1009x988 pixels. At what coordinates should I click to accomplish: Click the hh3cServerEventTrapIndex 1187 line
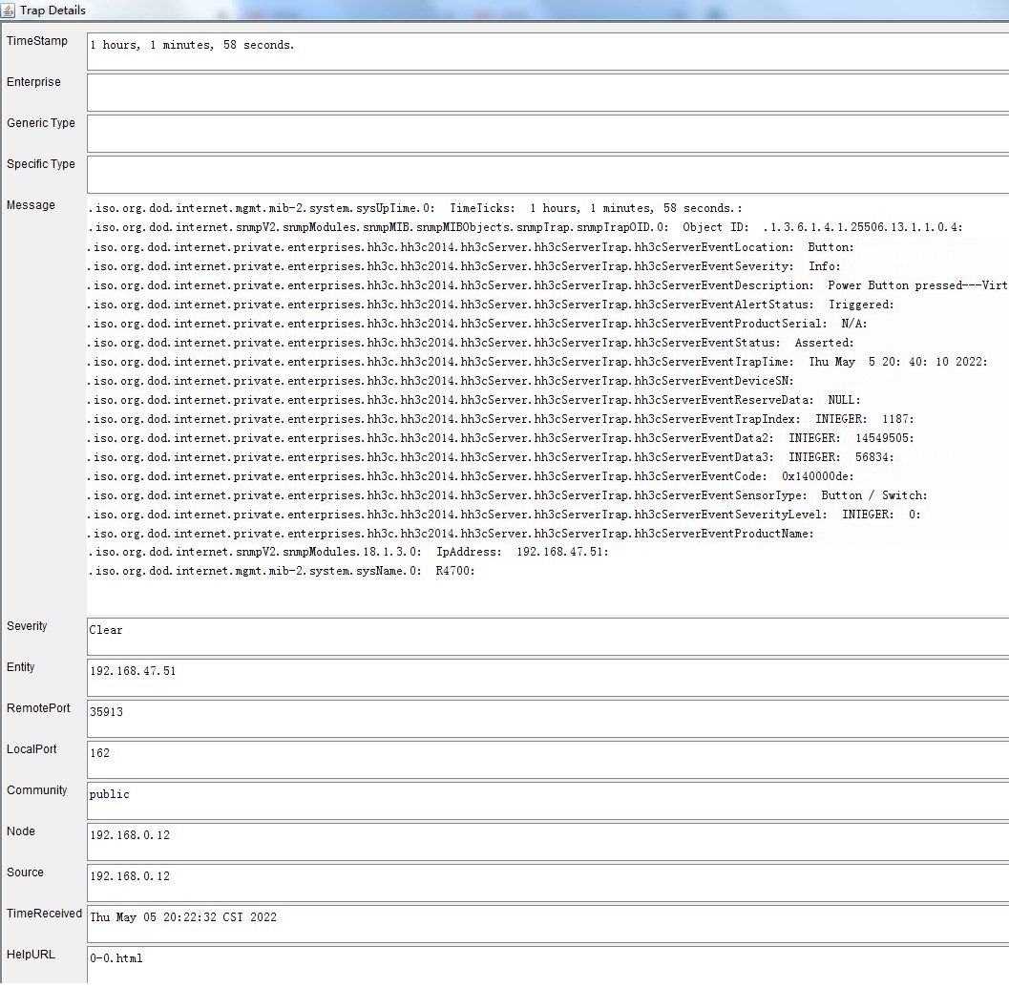pos(500,419)
